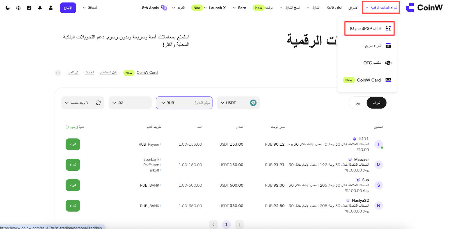Click the quick buy (شراء سريع) icon
Image resolution: width=449 pixels, height=229 pixels.
pos(388,46)
